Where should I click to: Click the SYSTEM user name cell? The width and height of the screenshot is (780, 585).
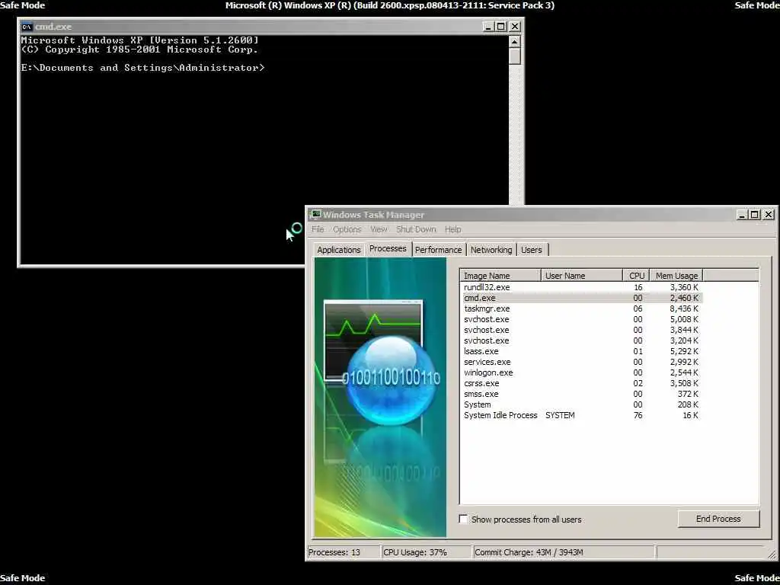pos(560,415)
